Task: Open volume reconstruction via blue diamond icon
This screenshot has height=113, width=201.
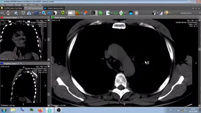Action: 131,13
